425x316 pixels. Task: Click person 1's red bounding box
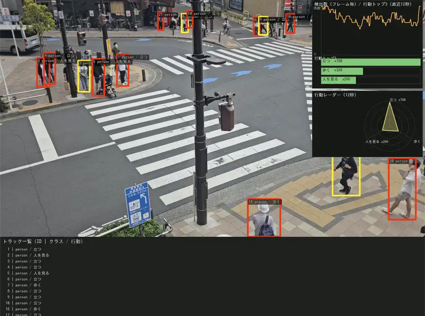[123, 70]
